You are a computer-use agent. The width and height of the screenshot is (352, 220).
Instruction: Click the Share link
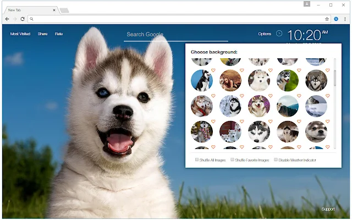(x=42, y=34)
